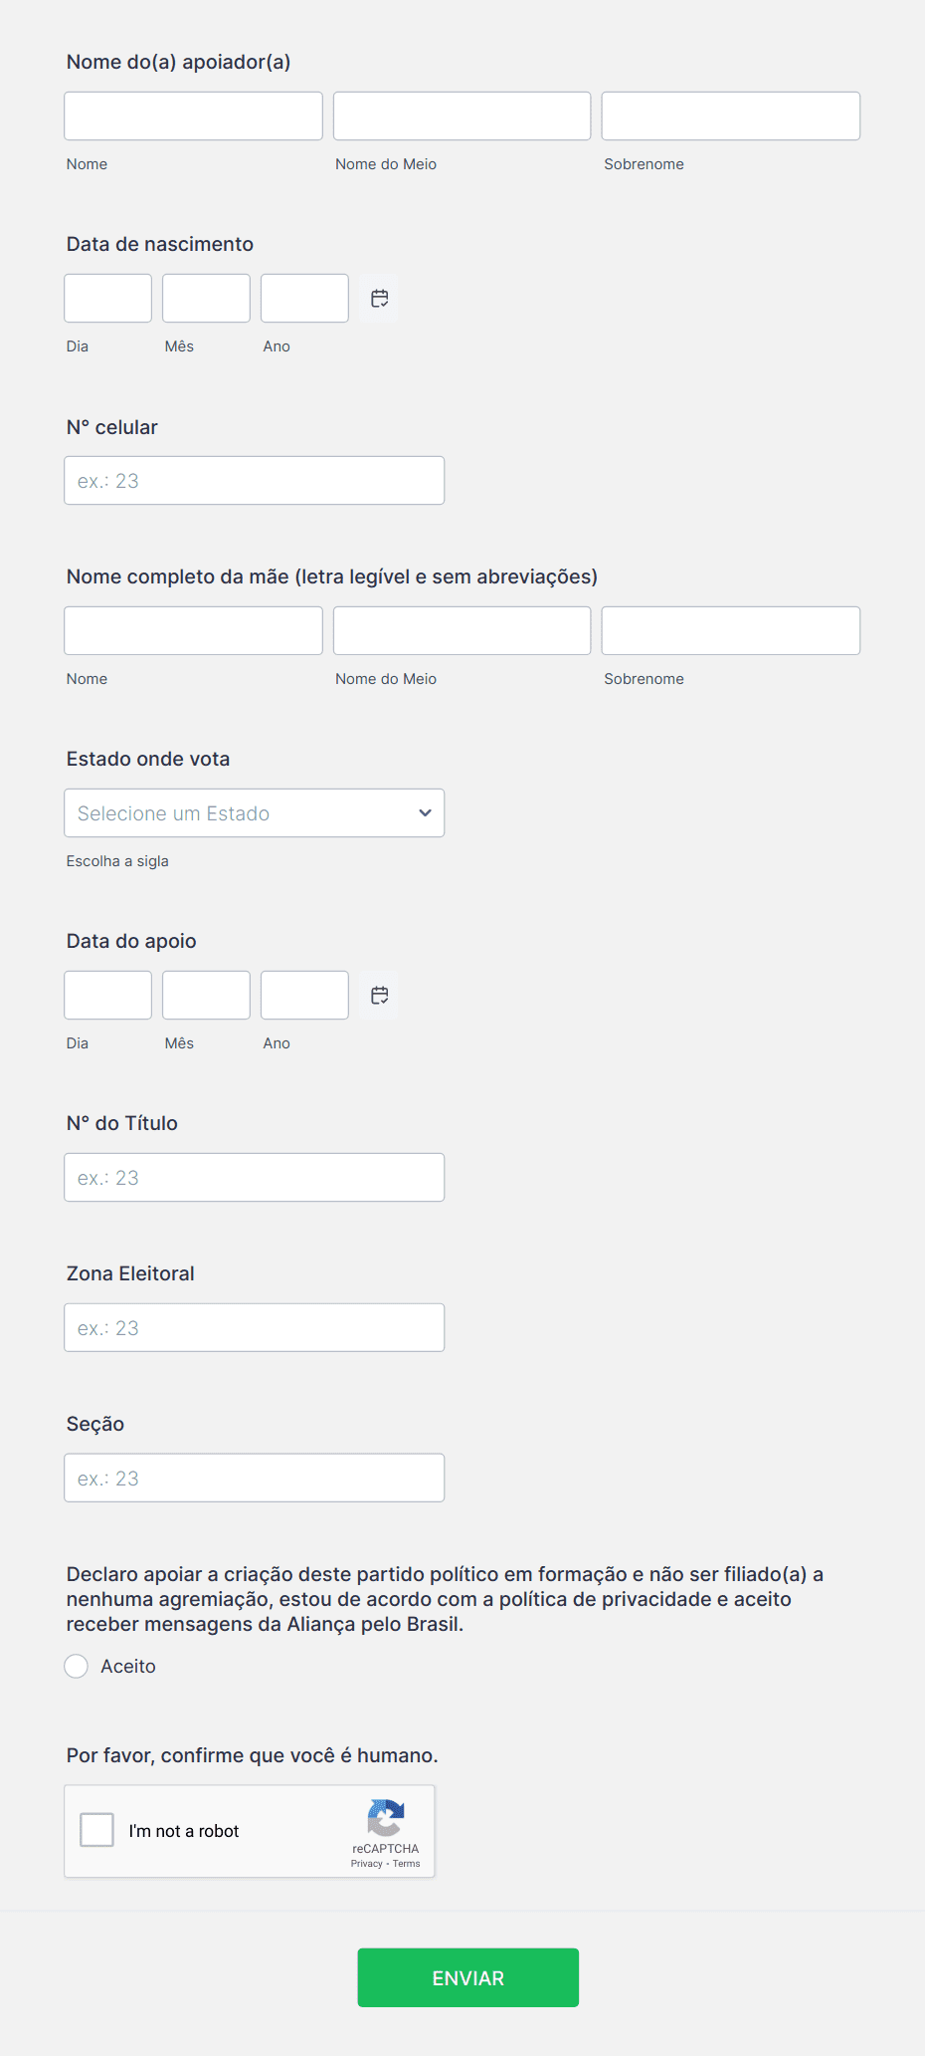Click the dropdown chevron for Estado
This screenshot has height=2056, width=925.
pos(425,813)
